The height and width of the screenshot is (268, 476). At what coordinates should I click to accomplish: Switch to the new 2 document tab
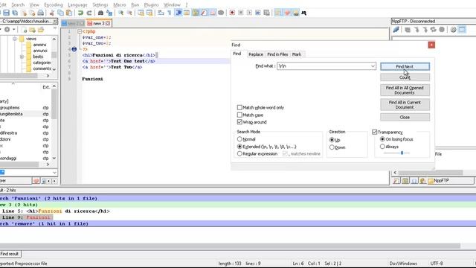tap(73, 23)
